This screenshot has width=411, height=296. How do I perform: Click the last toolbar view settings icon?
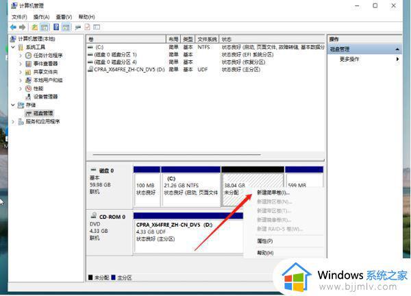tap(97, 27)
